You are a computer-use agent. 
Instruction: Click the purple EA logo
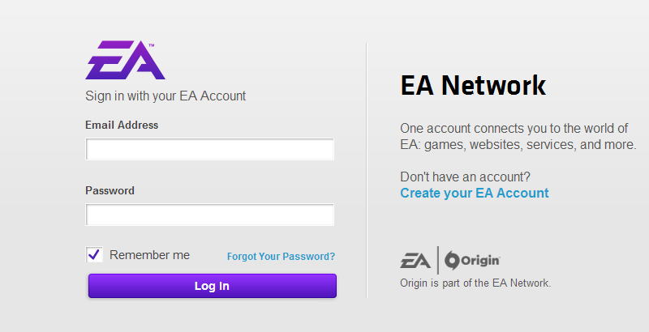click(125, 60)
